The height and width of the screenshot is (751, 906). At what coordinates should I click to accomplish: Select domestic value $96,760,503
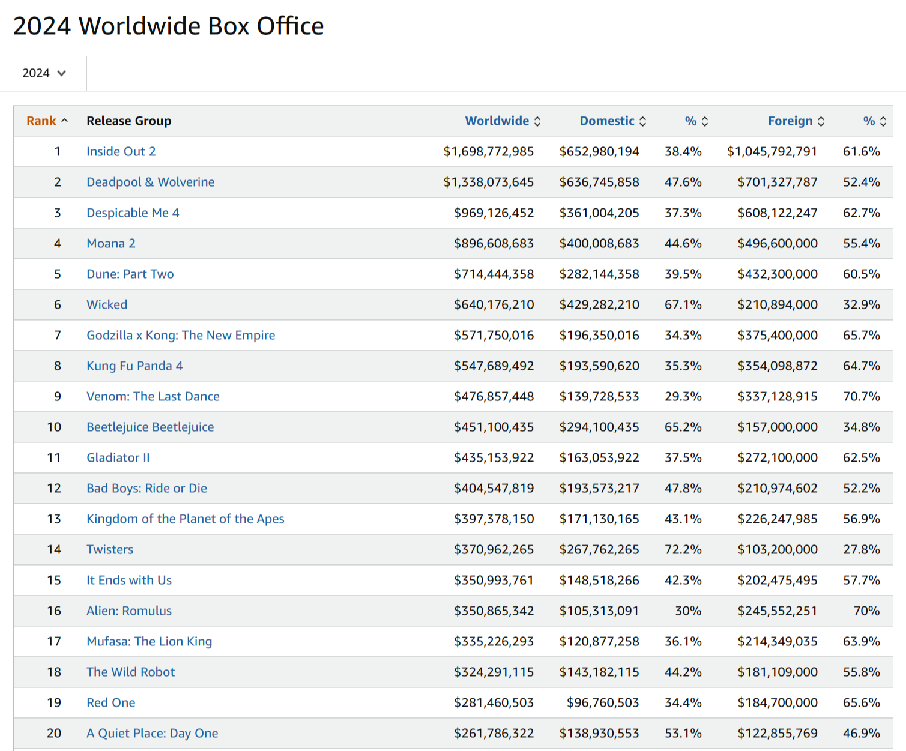pyautogui.click(x=603, y=702)
